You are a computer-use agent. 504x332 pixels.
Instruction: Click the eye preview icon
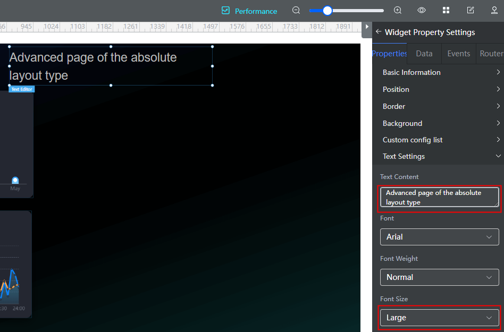point(422,10)
